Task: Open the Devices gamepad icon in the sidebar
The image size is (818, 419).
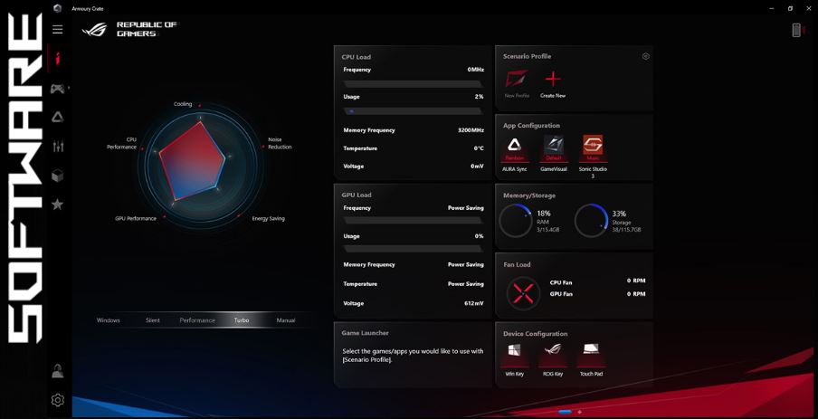Action: [57, 89]
